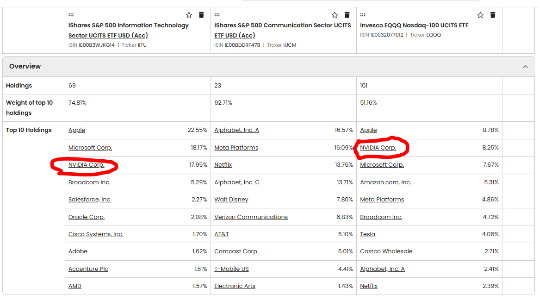
Task: Open Meta Platforms at 16.09% weight
Action: [236, 148]
